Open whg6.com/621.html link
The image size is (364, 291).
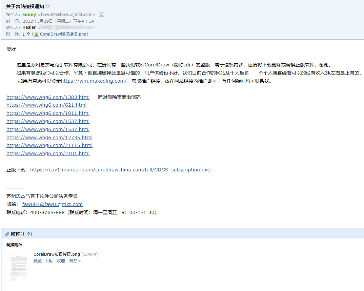46,105
